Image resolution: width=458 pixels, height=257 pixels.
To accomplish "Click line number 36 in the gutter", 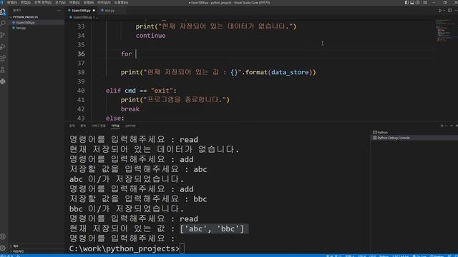I will (x=81, y=54).
